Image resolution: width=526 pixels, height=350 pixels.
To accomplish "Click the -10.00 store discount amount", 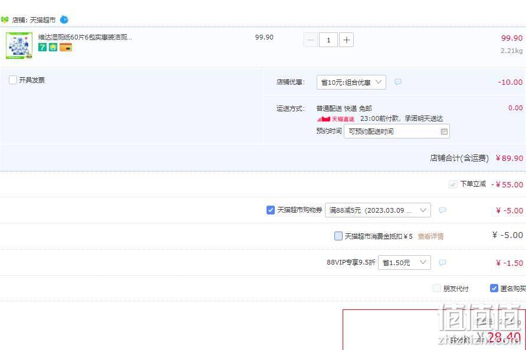I will point(510,82).
